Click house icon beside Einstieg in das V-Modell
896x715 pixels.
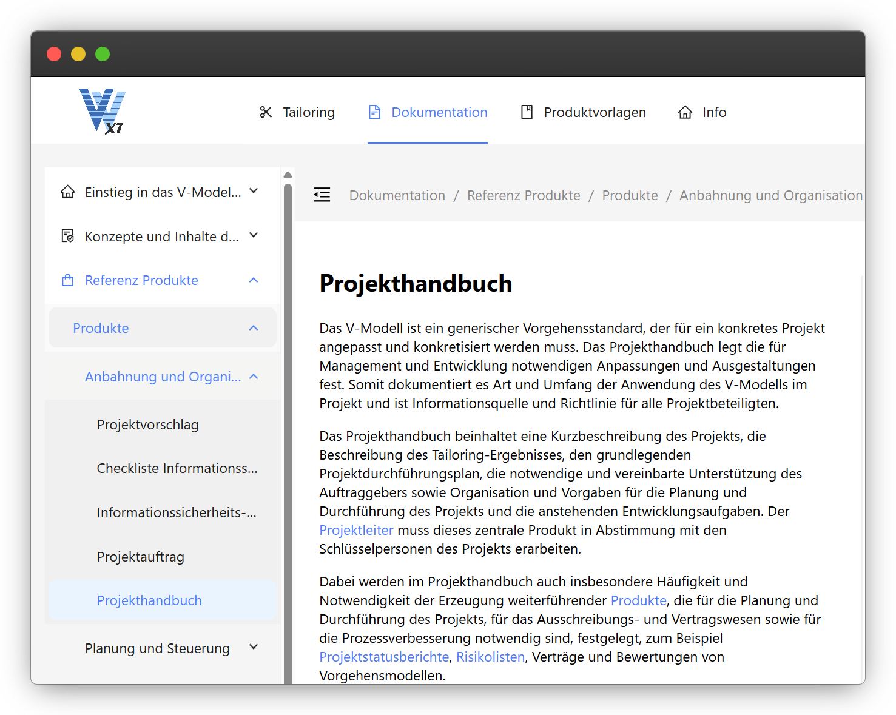[x=68, y=192]
